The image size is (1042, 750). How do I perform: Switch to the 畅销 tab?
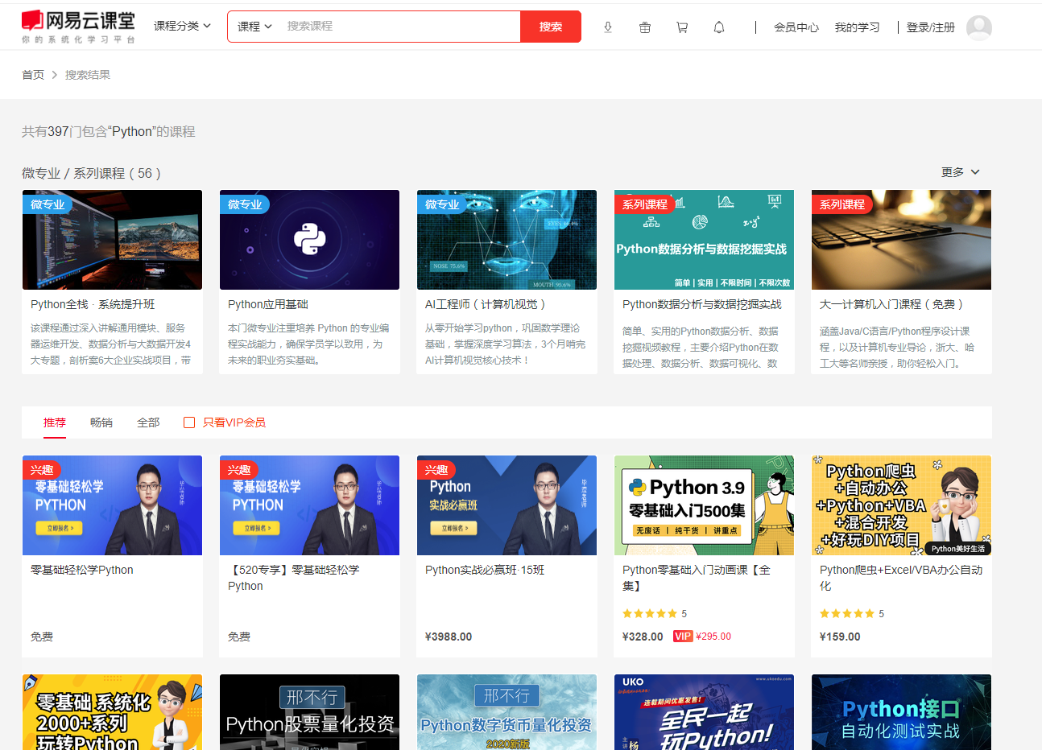pyautogui.click(x=101, y=422)
